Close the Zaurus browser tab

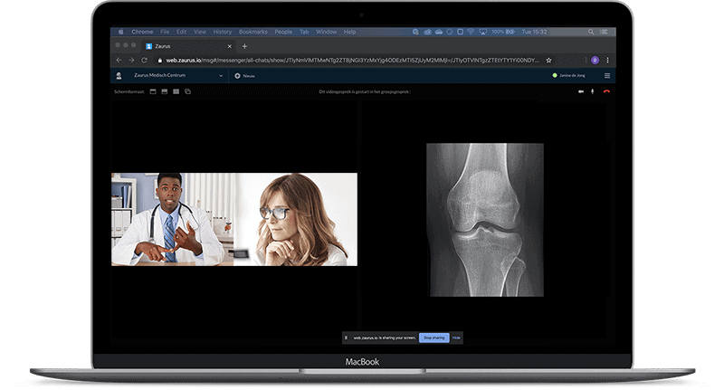pos(230,46)
